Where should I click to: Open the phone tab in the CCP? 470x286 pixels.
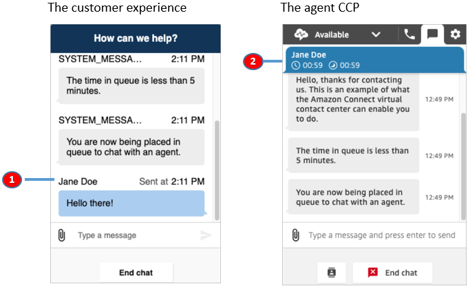(x=409, y=34)
